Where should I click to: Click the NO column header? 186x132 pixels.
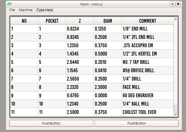click(x=24, y=21)
